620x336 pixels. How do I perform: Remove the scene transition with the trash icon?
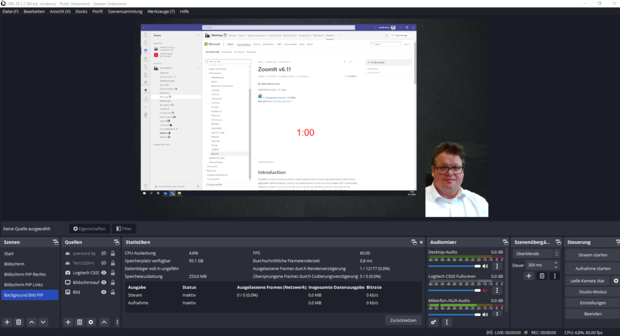click(x=542, y=276)
